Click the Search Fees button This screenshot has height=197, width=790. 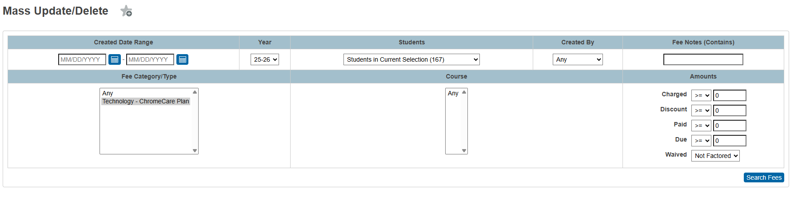click(x=764, y=177)
